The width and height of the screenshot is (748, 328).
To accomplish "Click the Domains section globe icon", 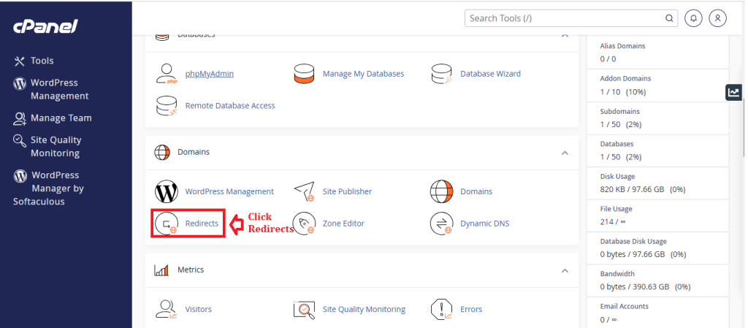I will point(162,153).
